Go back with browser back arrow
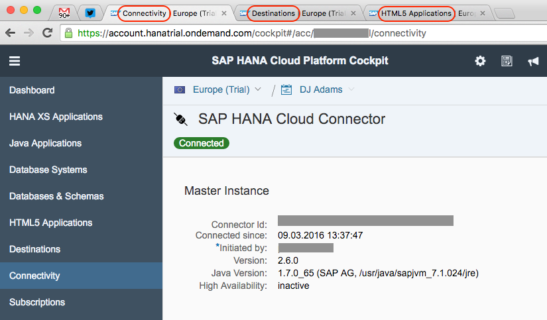The image size is (547, 320). pos(11,33)
